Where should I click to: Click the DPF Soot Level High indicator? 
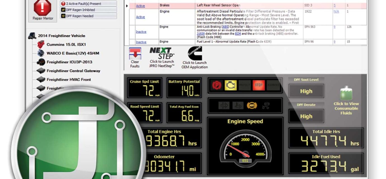(x=306, y=91)
